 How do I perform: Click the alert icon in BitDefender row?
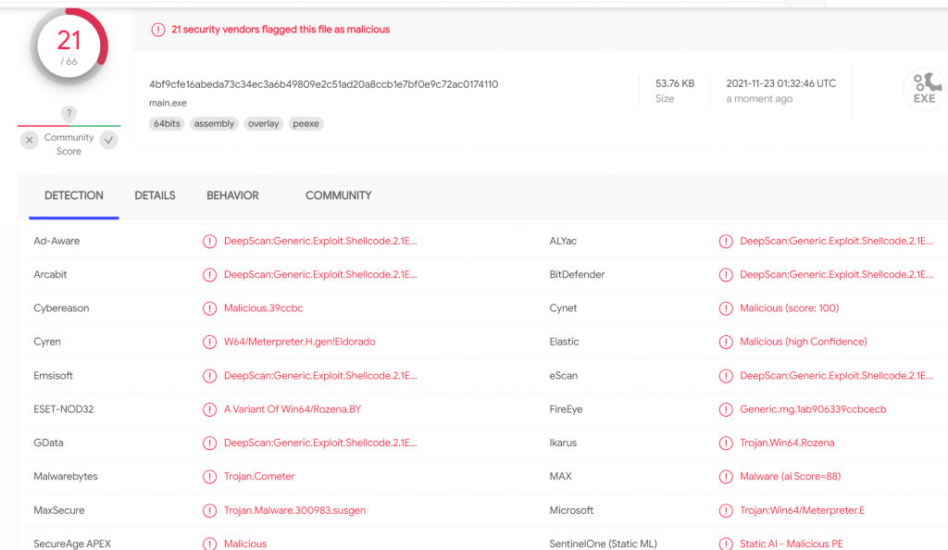(726, 275)
